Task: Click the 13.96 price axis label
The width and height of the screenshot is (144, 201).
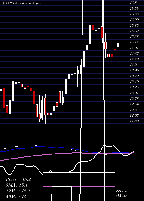Action: 134,70
